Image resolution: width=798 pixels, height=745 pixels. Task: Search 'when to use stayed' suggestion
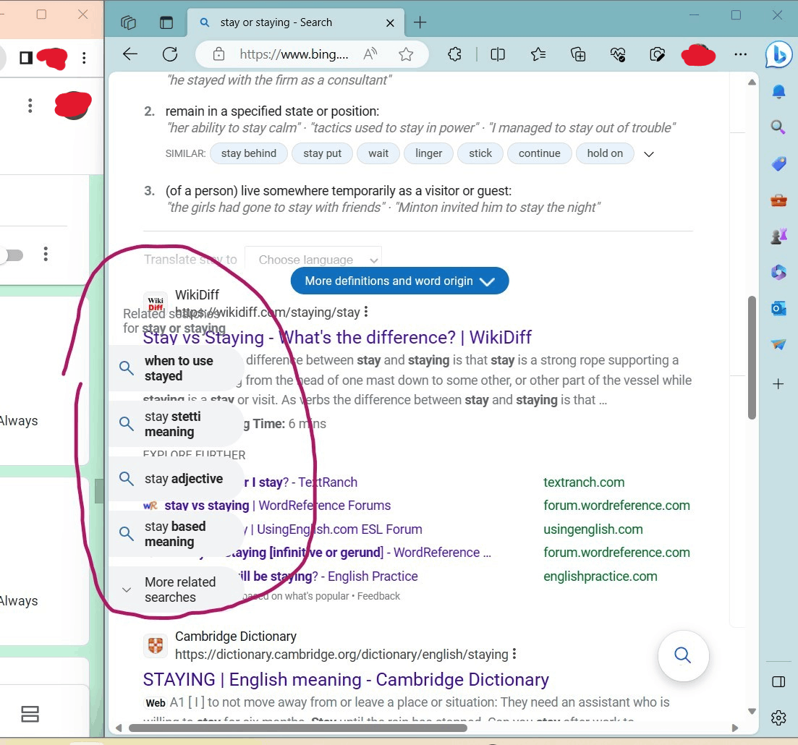pyautogui.click(x=176, y=368)
